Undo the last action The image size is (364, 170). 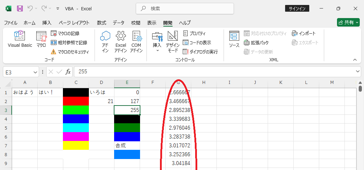coord(30,8)
